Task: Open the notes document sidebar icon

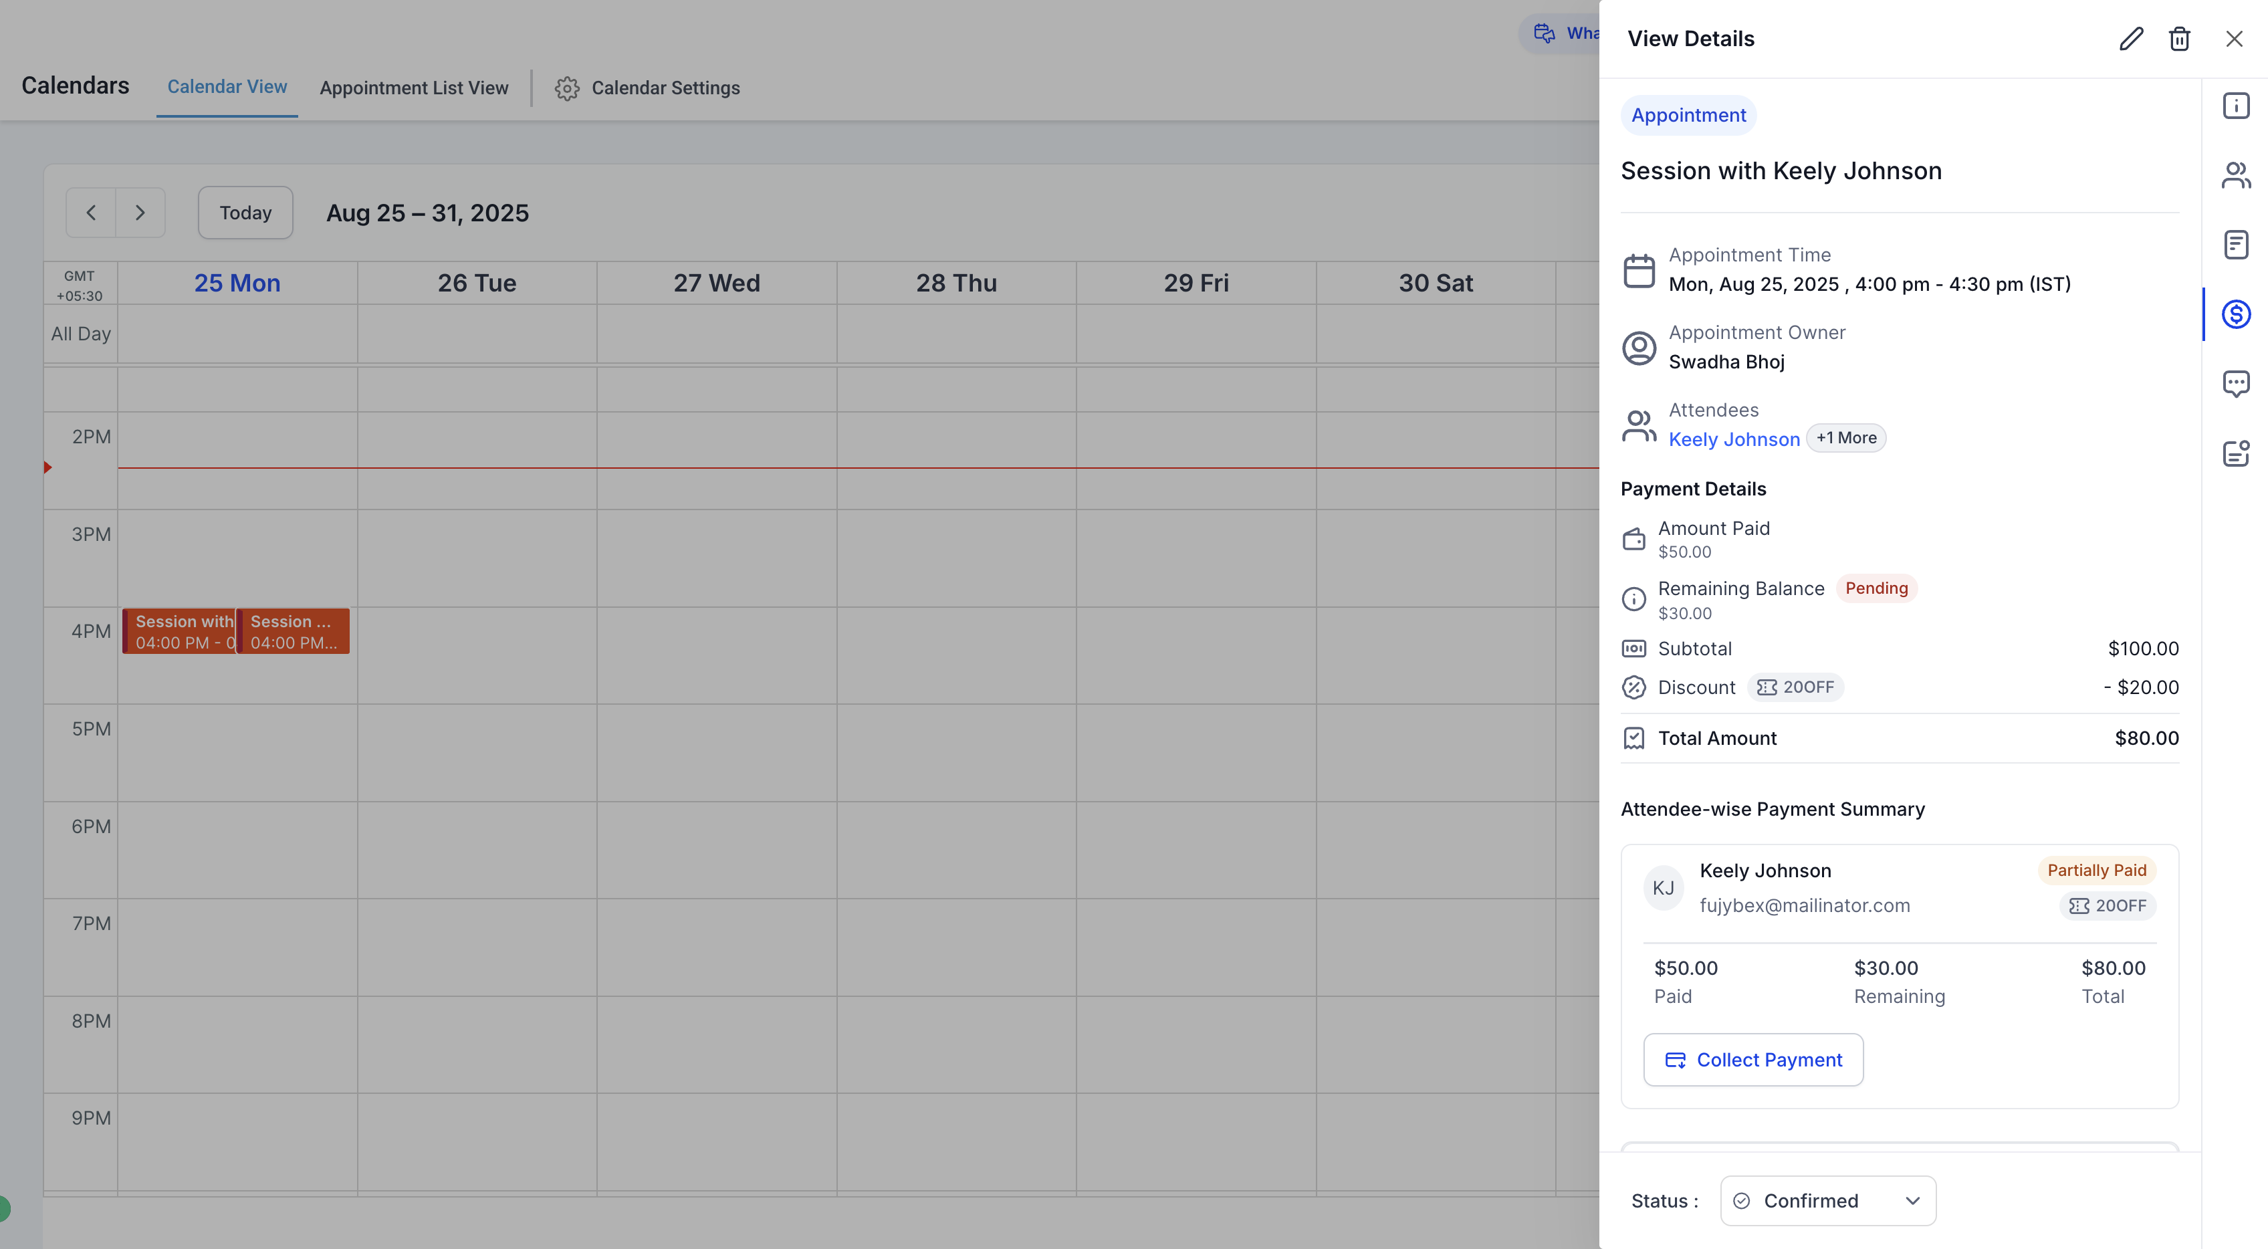Action: point(2235,245)
